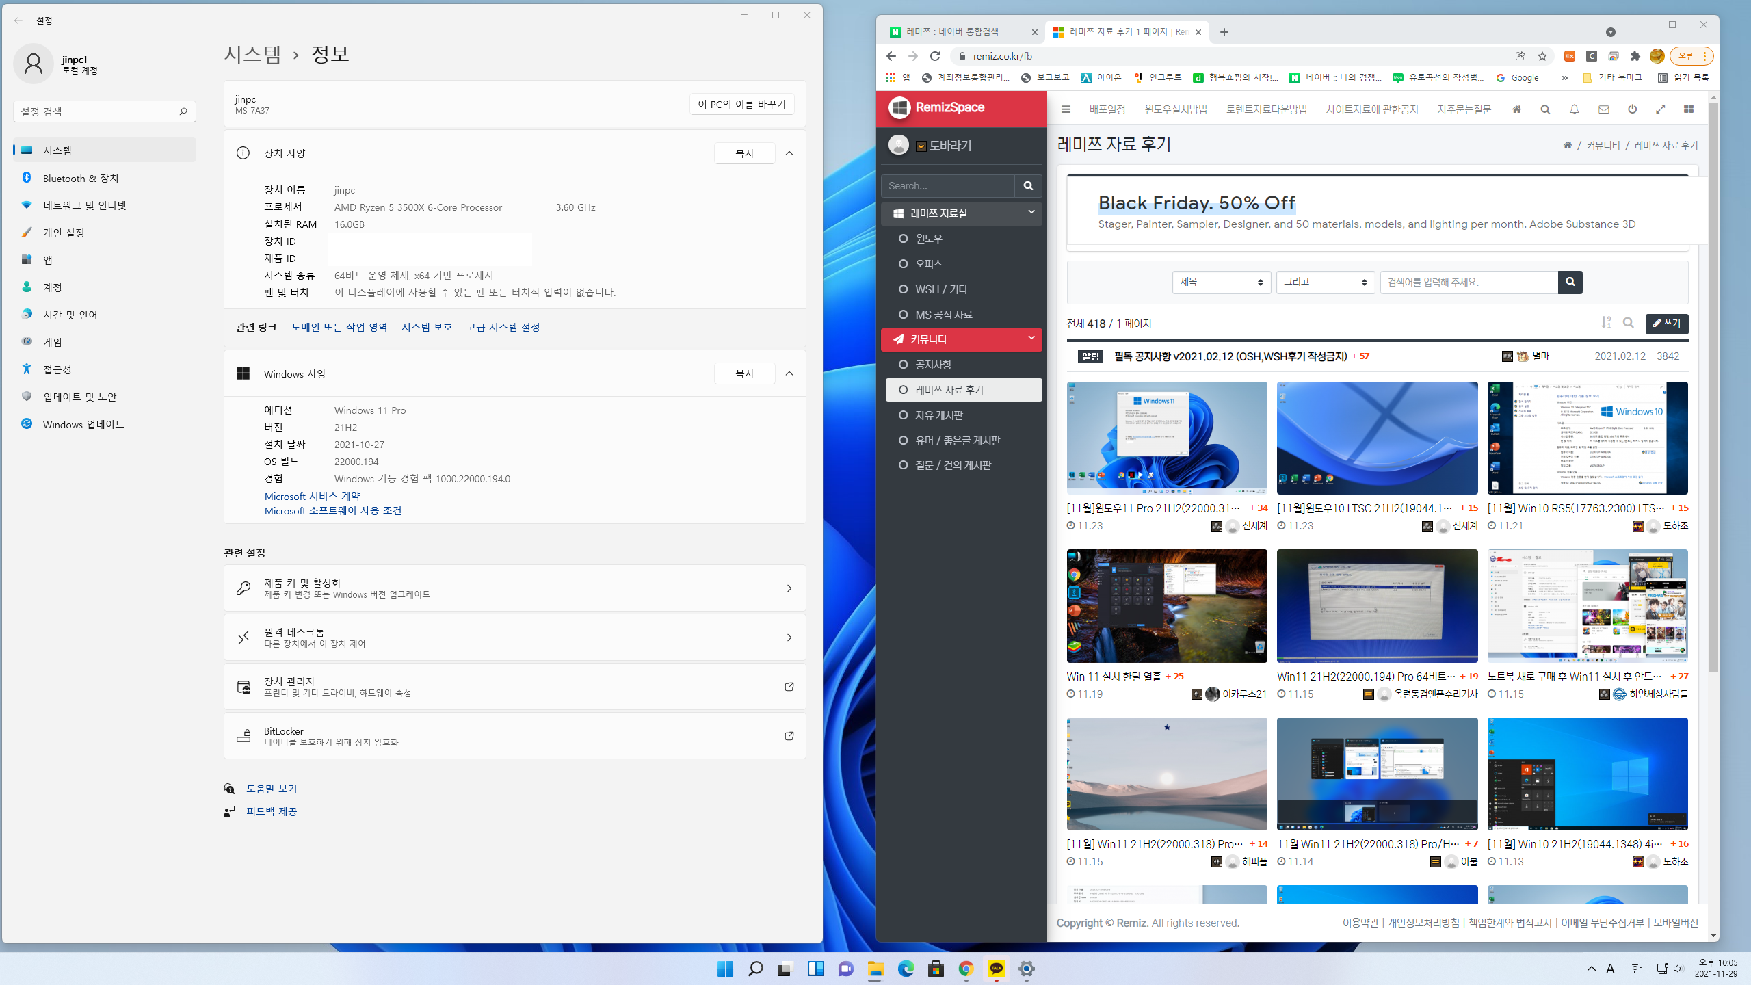
Task: Open 도움말 보기 link
Action: coord(272,789)
